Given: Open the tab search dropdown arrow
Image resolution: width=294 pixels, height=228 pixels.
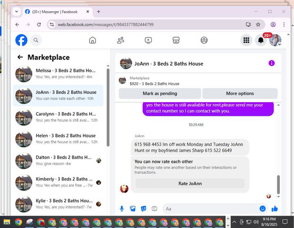Looking at the screenshot, I should pos(16,12).
